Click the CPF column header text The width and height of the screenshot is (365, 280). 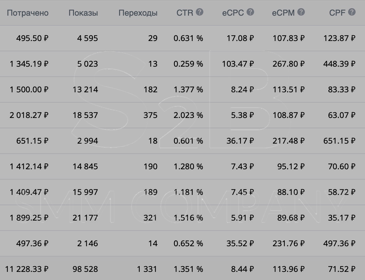point(337,13)
